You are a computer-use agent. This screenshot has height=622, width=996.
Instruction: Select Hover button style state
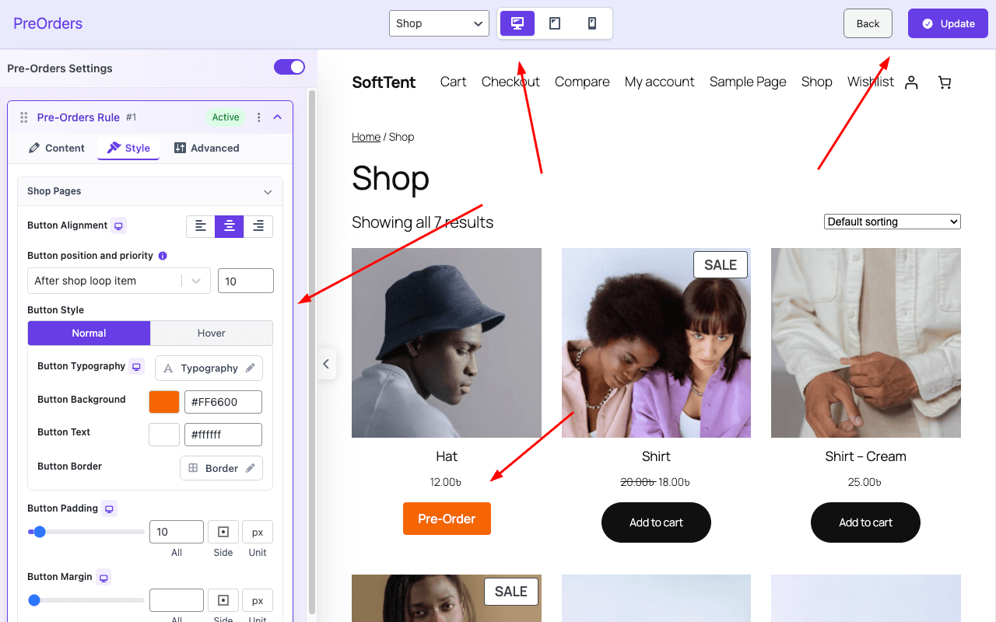point(211,333)
